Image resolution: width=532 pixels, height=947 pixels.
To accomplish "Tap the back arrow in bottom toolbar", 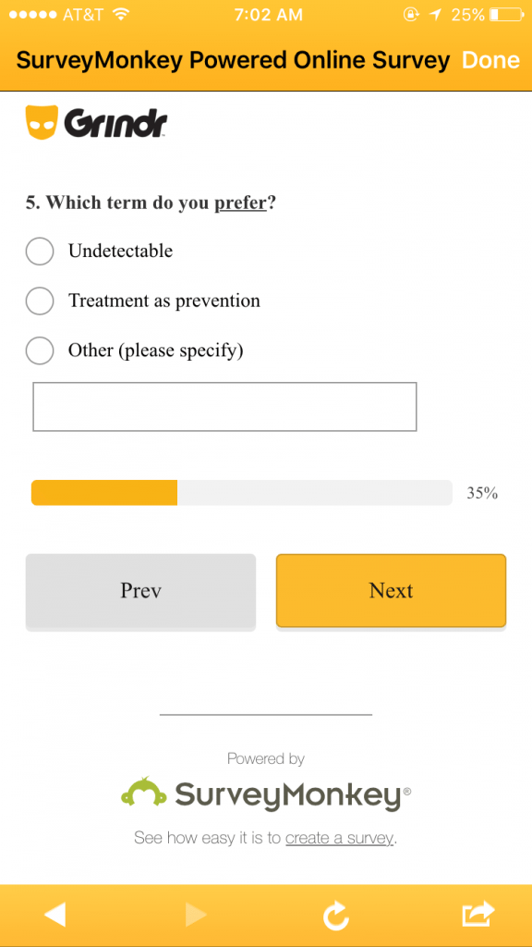I will click(x=54, y=915).
